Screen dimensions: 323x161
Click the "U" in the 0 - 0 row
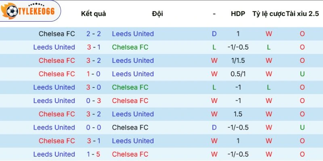point(302,128)
